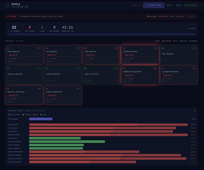This screenshot has width=204, height=170.
Task: Open View MR for incident-manager
Action: click(179, 75)
